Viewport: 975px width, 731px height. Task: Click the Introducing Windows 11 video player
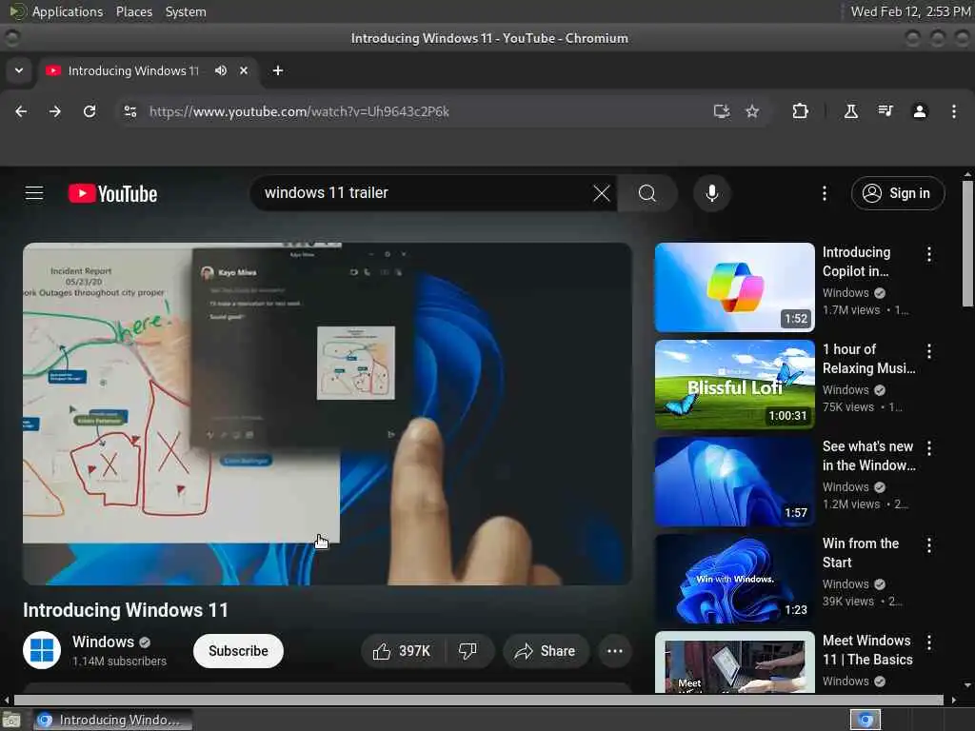coord(328,413)
